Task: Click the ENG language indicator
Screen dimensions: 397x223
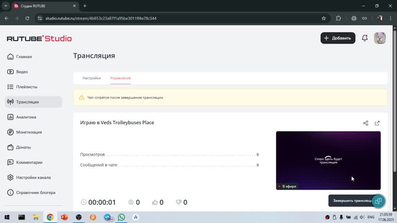Action: tap(371, 217)
